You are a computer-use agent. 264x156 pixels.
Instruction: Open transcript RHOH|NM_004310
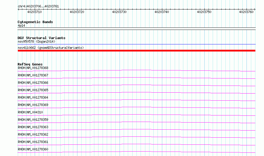pyautogui.click(x=30, y=112)
